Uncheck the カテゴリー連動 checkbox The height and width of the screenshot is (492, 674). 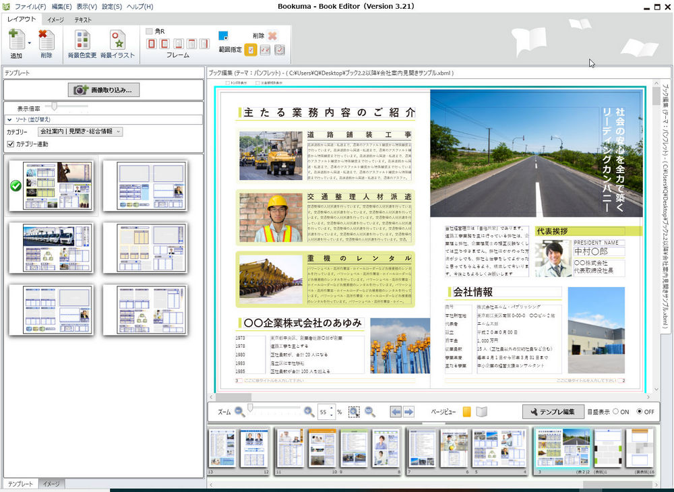9,144
